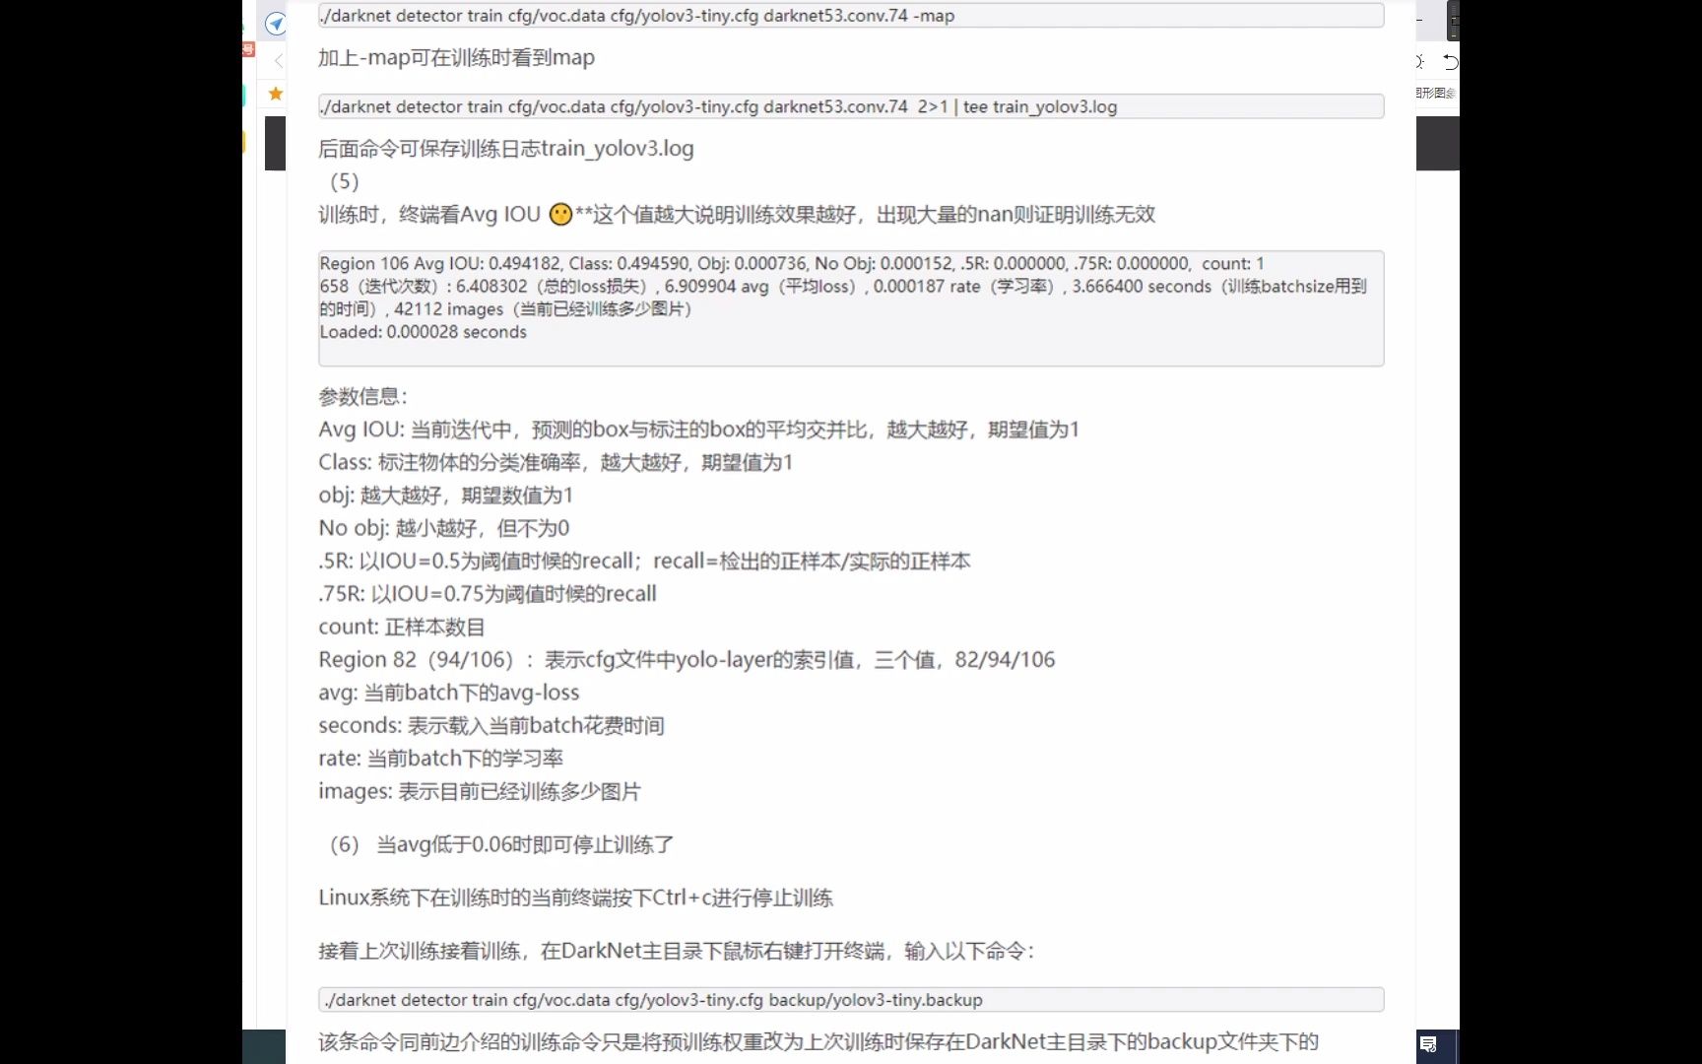1702x1064 pixels.
Task: Click the text "加上-map可在训练时看到map"
Action: [456, 57]
